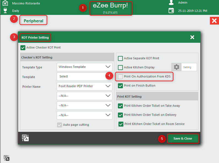The image size is (219, 163).
Task: Open the Foxit Reader PDF Printer dropdown
Action: point(85,86)
